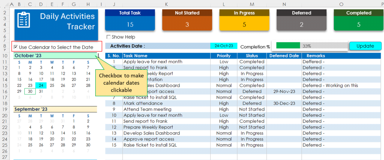This screenshot has height=160, width=384.
Task: Select column K header
Action: click(166, 4)
